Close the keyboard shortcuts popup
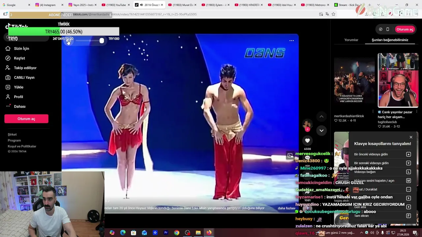 point(411,137)
